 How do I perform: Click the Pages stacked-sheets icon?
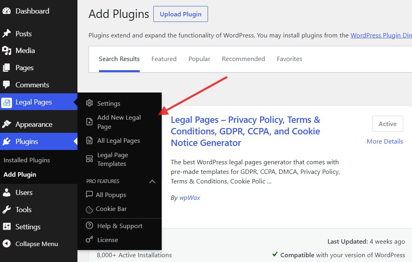(x=6, y=68)
